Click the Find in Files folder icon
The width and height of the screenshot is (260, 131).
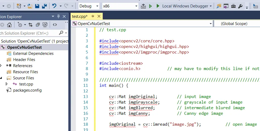tap(219, 6)
